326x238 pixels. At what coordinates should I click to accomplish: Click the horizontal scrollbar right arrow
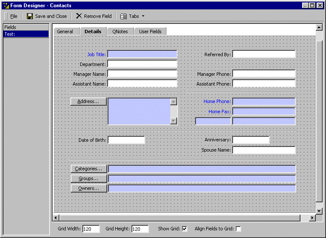click(x=312, y=218)
